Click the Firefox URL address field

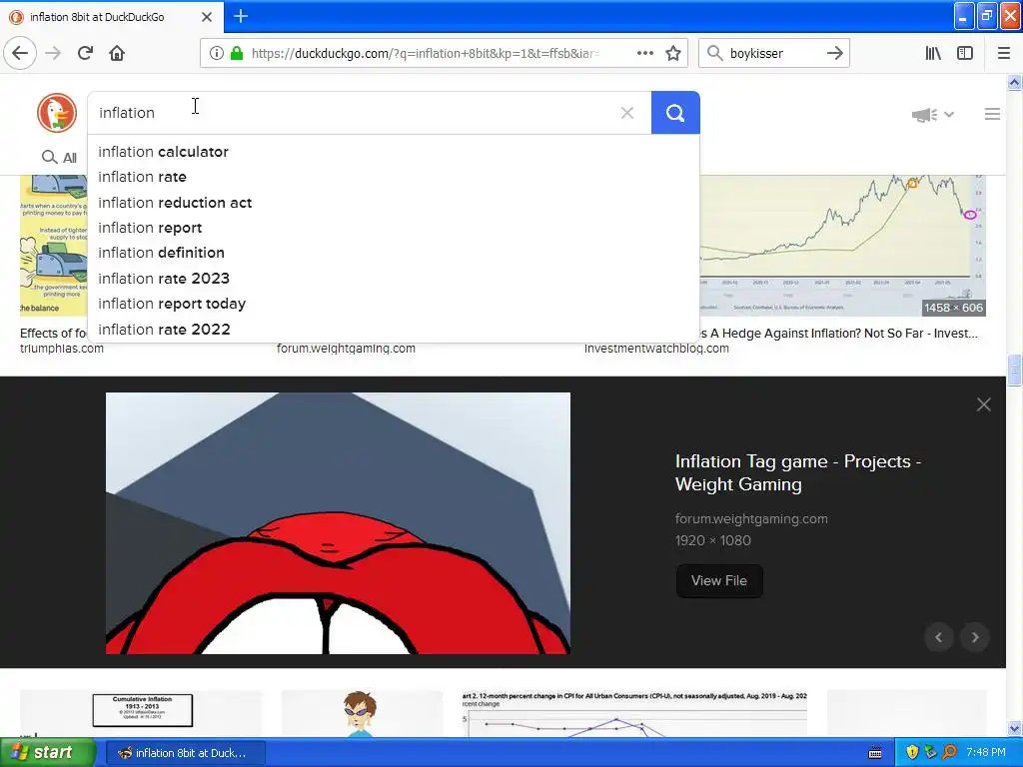click(x=425, y=53)
